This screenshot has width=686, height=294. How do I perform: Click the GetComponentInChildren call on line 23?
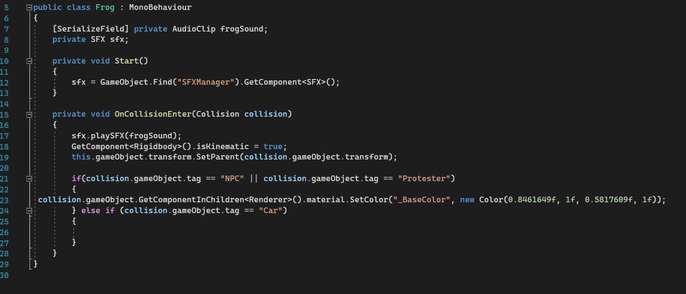191,199
